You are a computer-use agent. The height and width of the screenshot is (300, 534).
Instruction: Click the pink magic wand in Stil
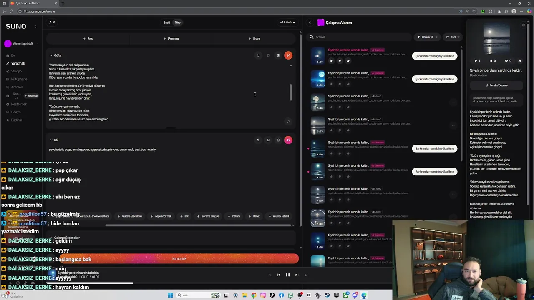[288, 140]
